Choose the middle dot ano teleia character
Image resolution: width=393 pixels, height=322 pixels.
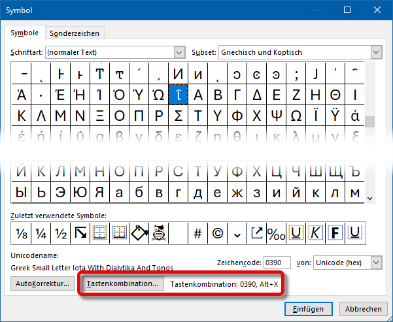[x=41, y=95]
